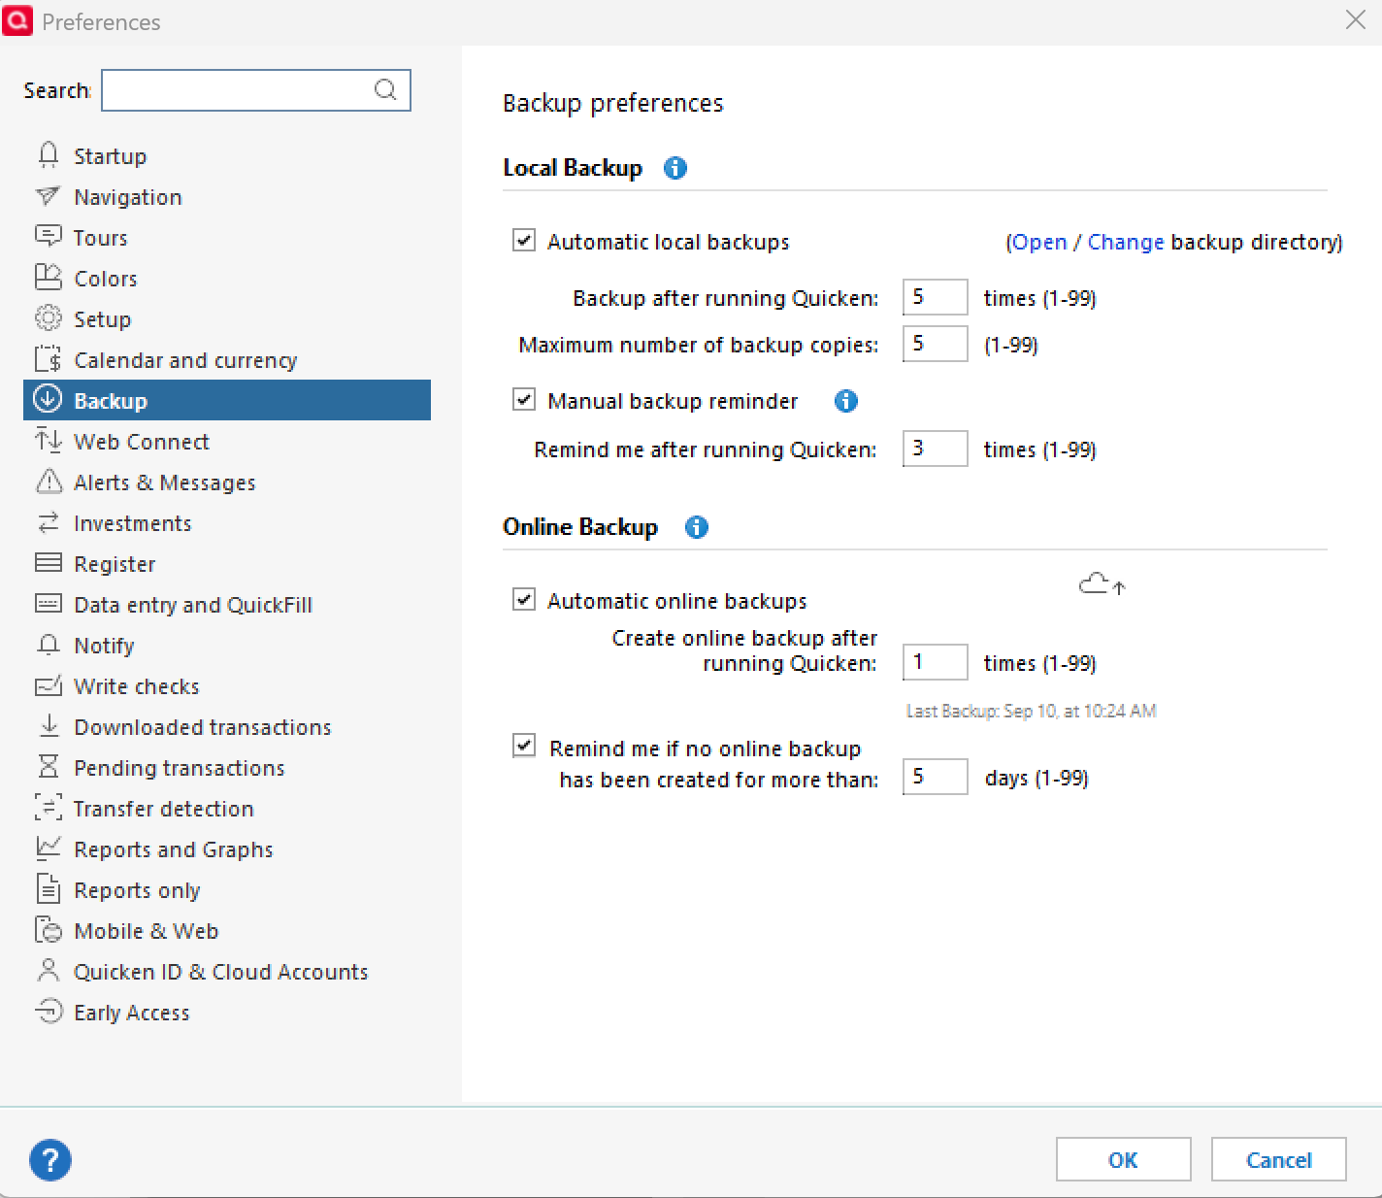Uncheck Remind me if no online backup
1382x1198 pixels.
click(524, 746)
